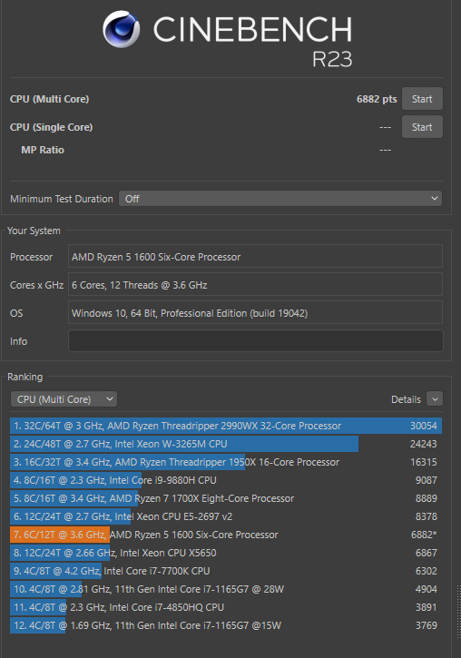Screen dimensions: 461x658
Task: Click the 6882 pts multi core score
Action: (x=377, y=99)
